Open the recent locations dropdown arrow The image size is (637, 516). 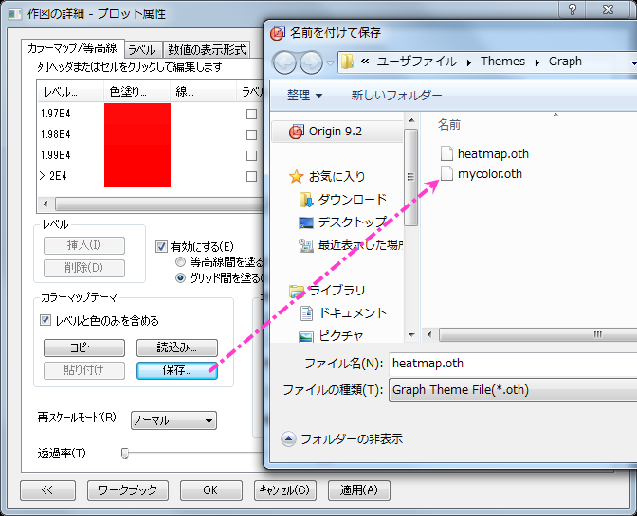pos(330,62)
